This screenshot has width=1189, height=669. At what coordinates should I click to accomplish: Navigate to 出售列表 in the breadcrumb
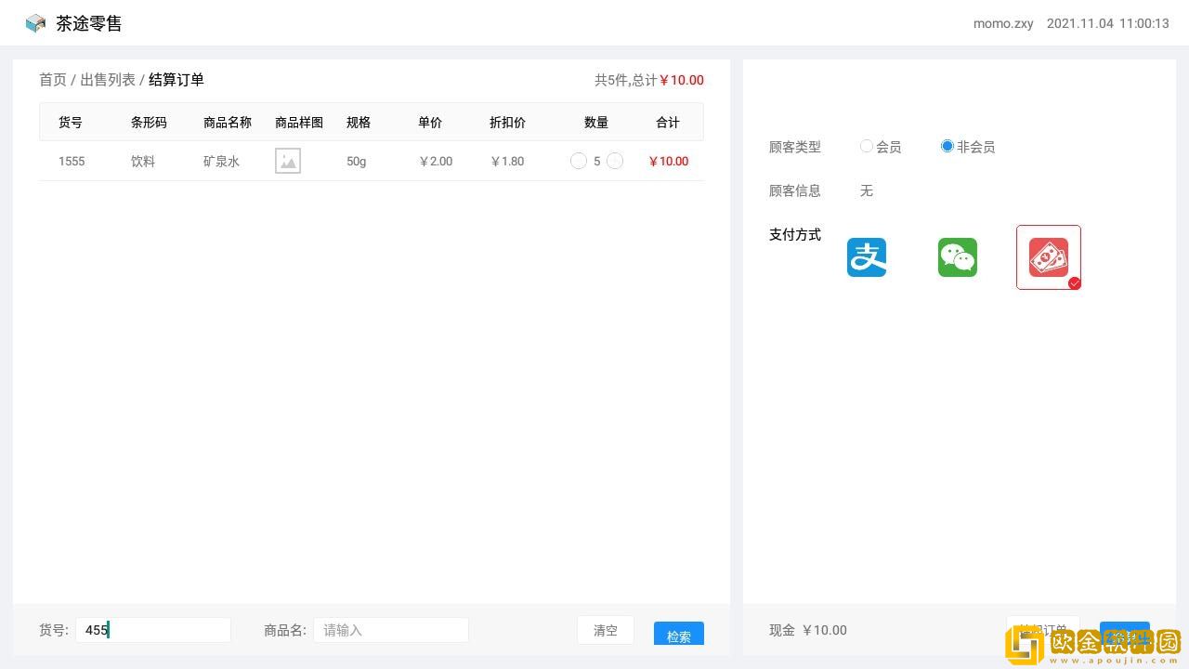pos(108,80)
